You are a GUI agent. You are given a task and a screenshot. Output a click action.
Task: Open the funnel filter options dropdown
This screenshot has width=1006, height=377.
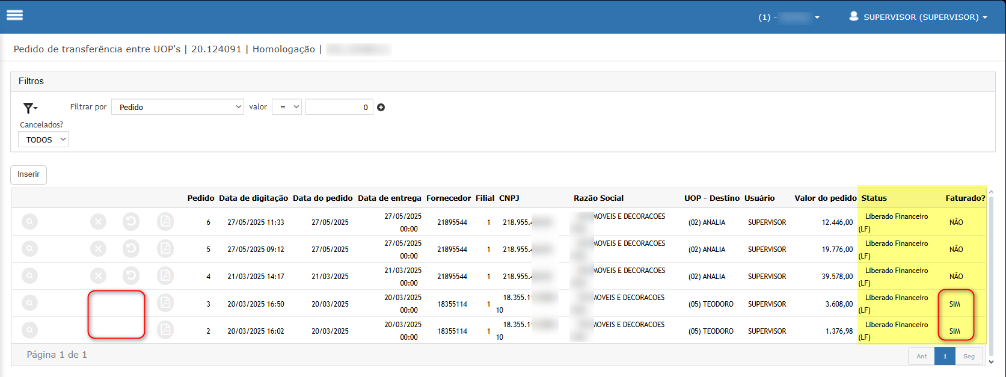30,108
